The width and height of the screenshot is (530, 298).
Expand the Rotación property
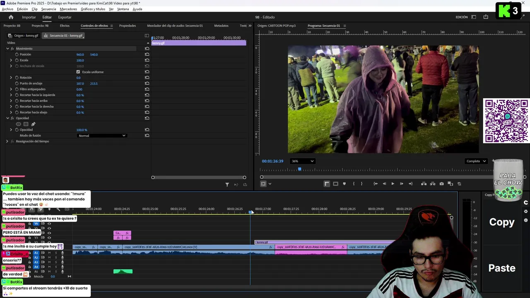tap(11, 77)
